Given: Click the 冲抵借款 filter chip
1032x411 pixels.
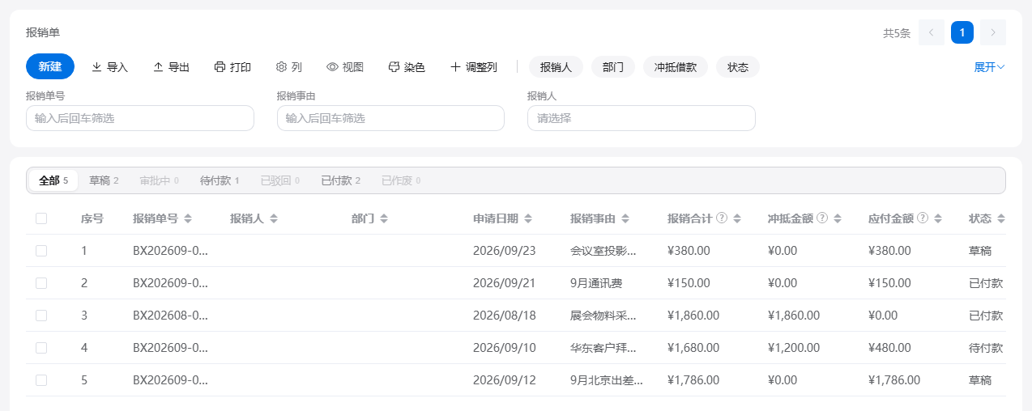Looking at the screenshot, I should click(x=676, y=67).
